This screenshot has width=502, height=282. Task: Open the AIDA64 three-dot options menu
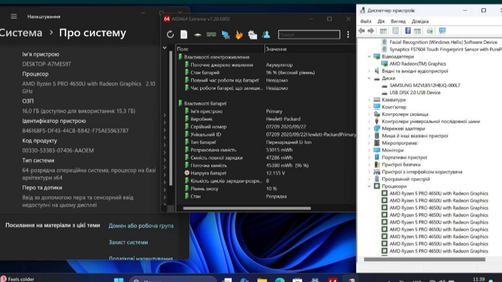click(348, 35)
